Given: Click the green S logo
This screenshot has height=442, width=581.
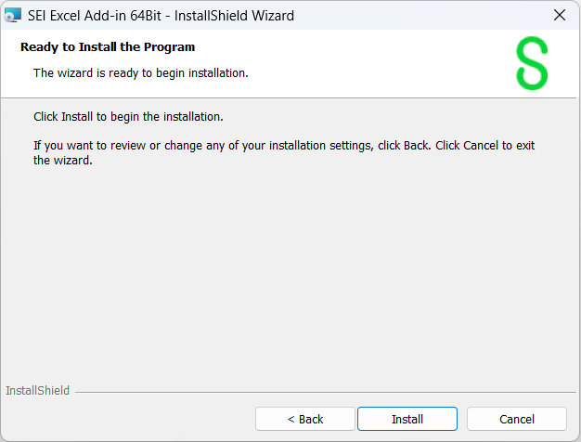Looking at the screenshot, I should point(532,64).
